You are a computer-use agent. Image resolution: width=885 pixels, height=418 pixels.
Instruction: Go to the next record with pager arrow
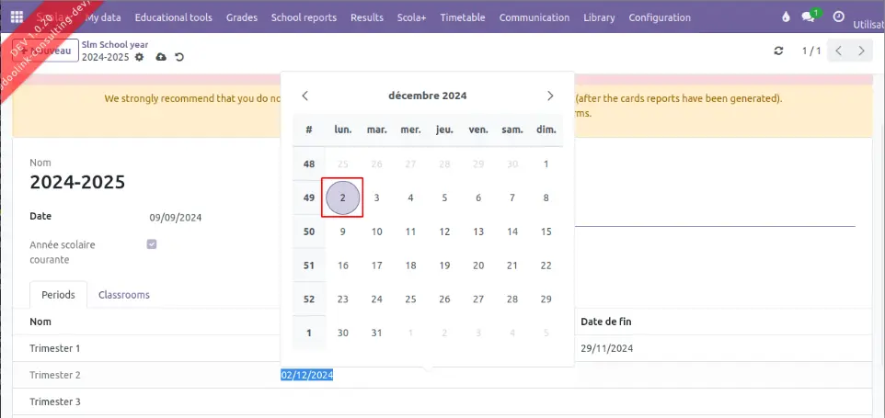(x=862, y=51)
